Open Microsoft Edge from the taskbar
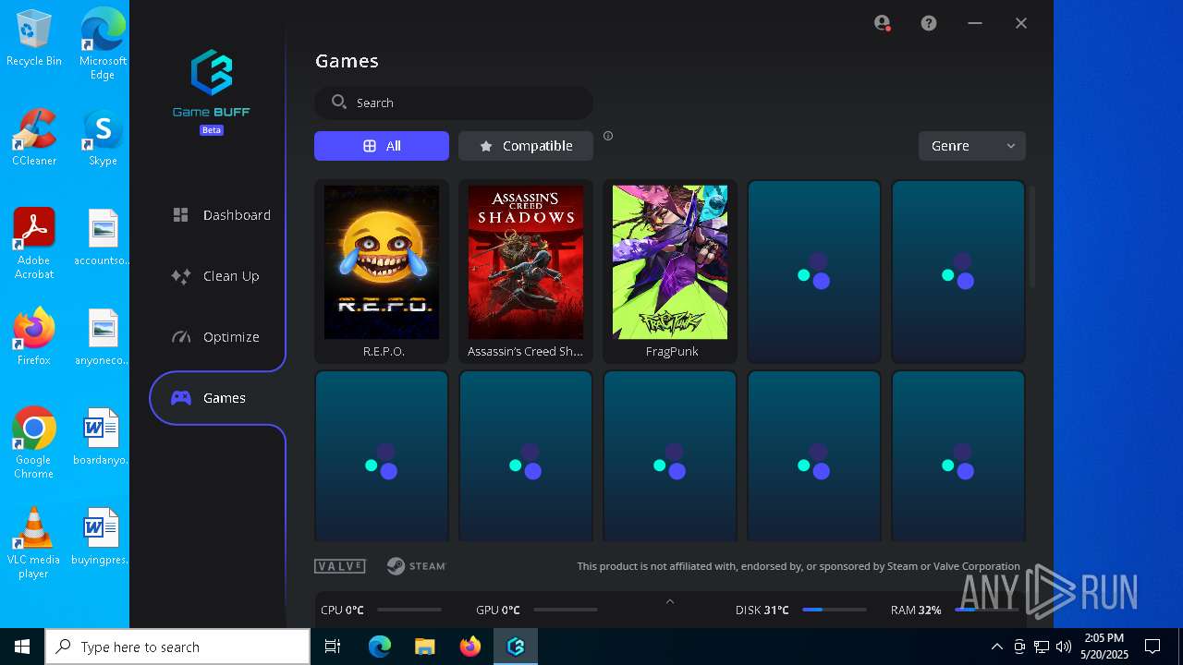 point(380,647)
